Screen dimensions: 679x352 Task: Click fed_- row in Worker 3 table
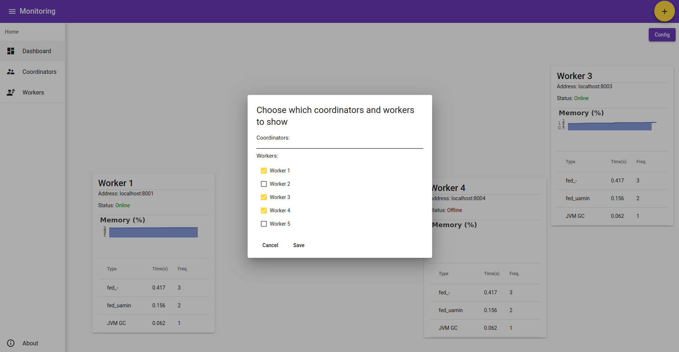(x=612, y=181)
